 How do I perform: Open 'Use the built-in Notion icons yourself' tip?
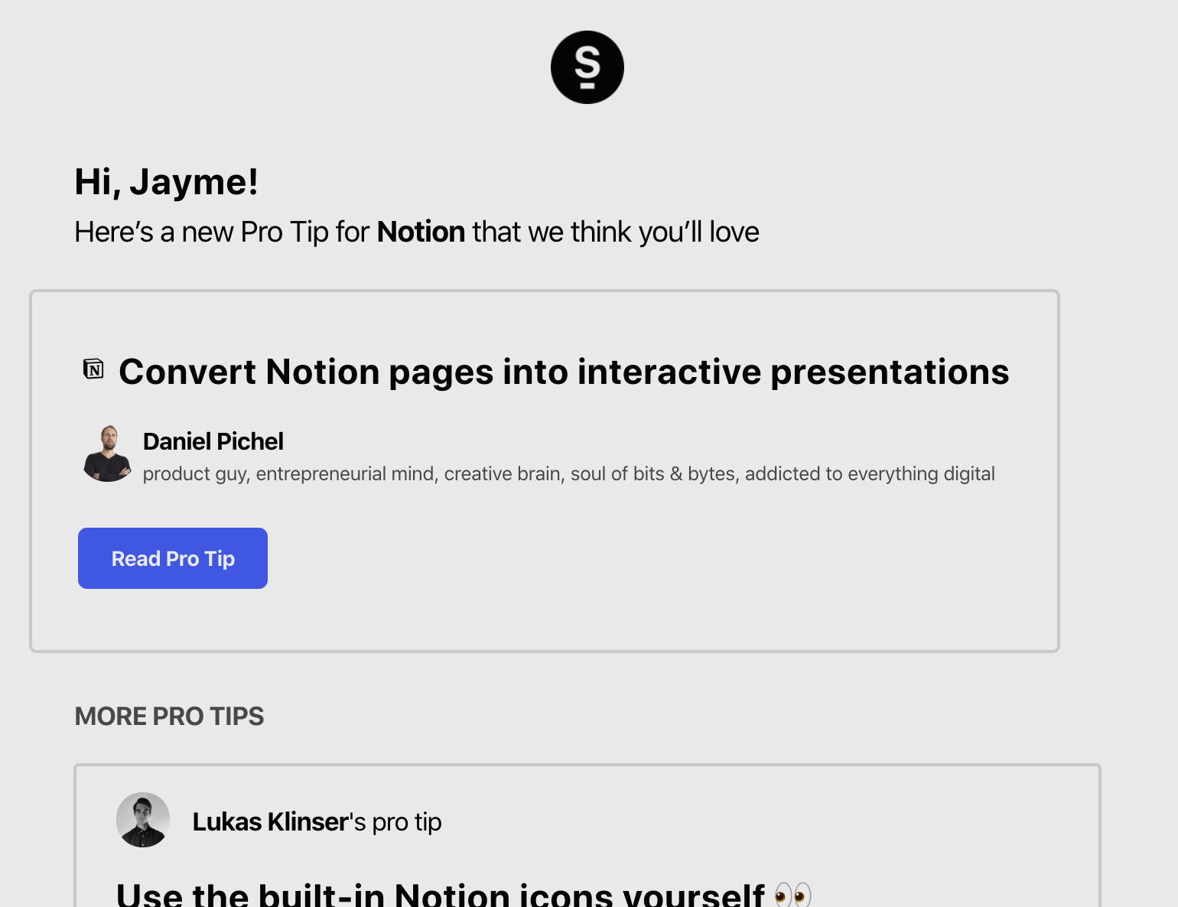coord(464,893)
